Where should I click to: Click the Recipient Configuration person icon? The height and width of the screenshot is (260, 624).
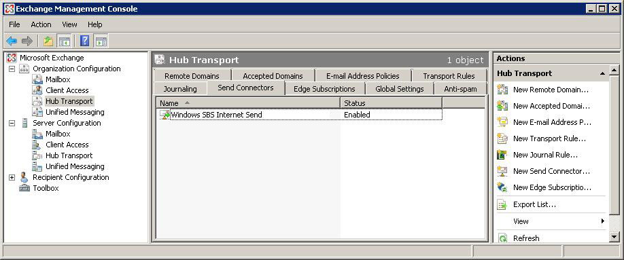click(24, 177)
